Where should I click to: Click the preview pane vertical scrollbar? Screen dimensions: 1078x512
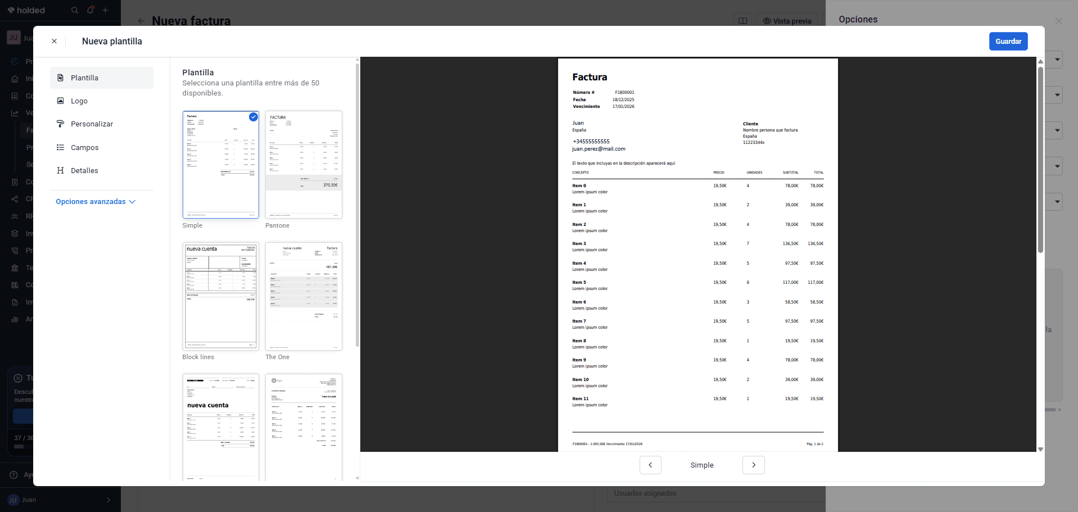click(1040, 160)
